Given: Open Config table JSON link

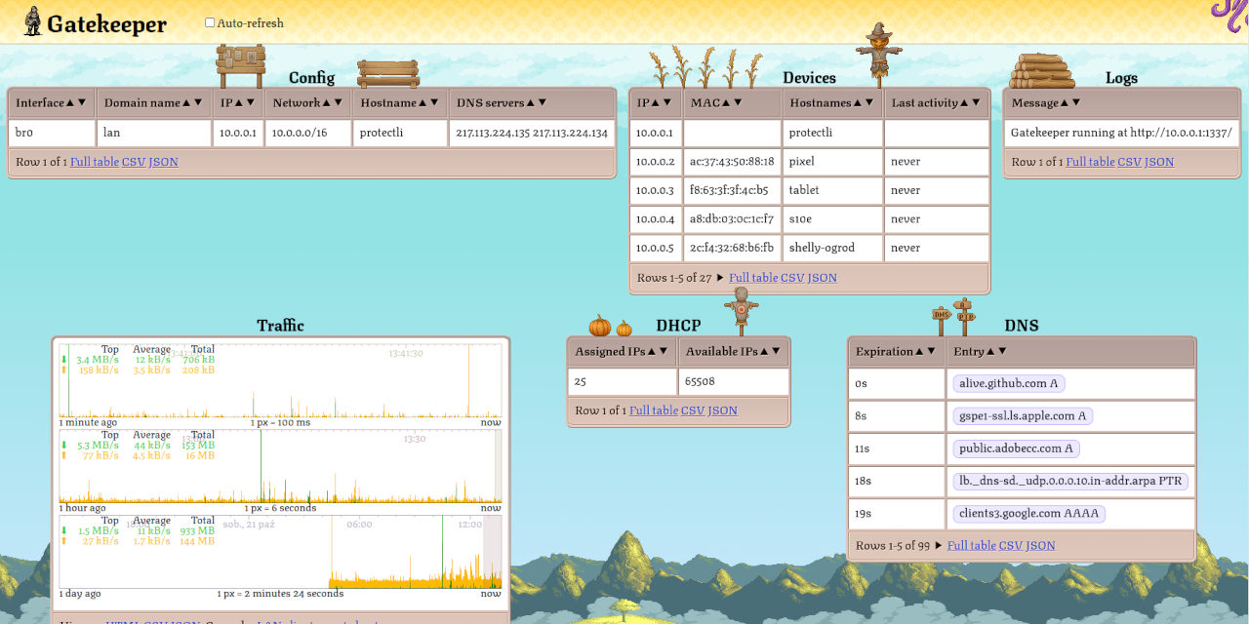Looking at the screenshot, I should (x=163, y=162).
